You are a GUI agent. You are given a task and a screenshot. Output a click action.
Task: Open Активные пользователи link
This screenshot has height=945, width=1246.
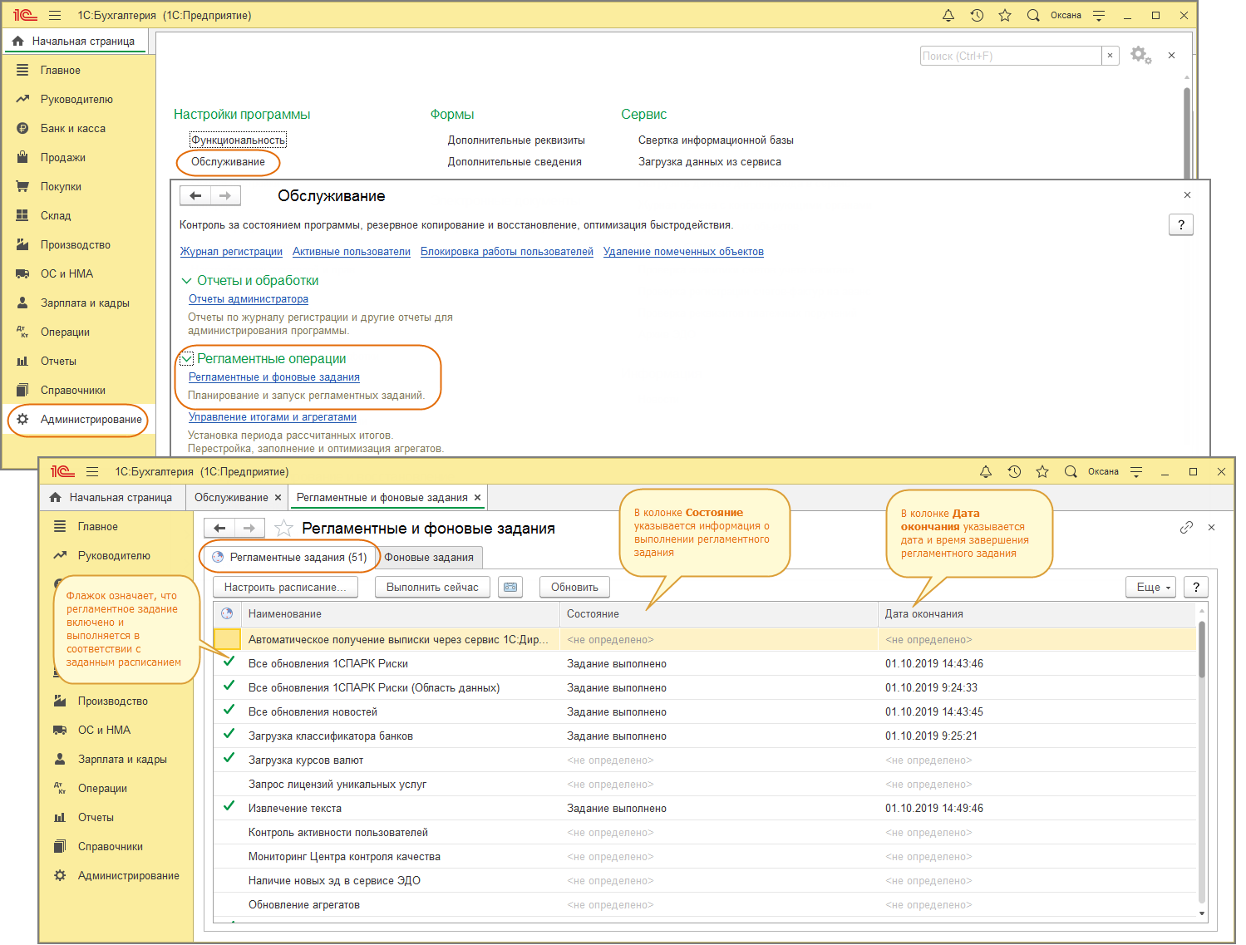(351, 252)
